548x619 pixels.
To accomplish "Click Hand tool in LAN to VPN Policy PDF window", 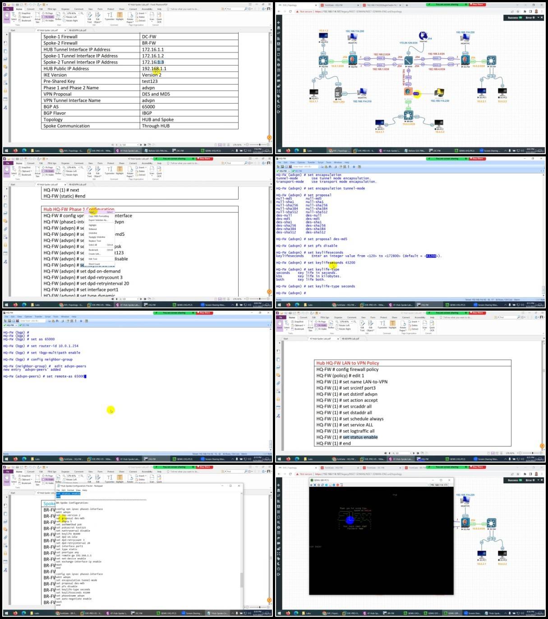I will click(279, 326).
